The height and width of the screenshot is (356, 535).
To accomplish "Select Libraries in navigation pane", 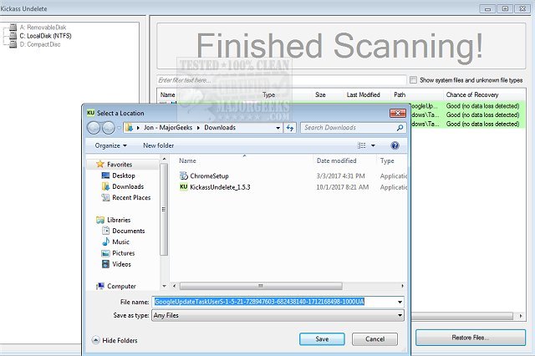I will click(119, 220).
